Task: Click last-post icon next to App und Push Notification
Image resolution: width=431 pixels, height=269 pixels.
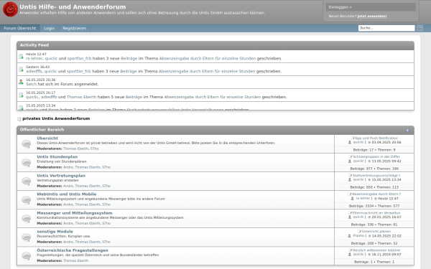Action: 353,138
